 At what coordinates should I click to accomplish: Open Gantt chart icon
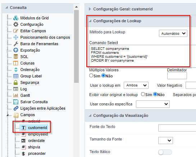click(16, 95)
